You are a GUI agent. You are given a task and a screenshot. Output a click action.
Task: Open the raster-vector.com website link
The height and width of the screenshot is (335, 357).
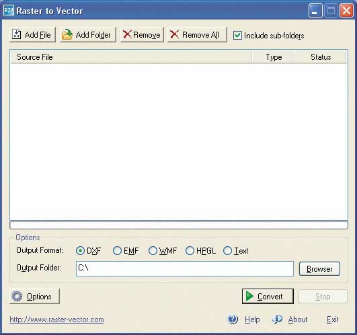tap(56, 320)
